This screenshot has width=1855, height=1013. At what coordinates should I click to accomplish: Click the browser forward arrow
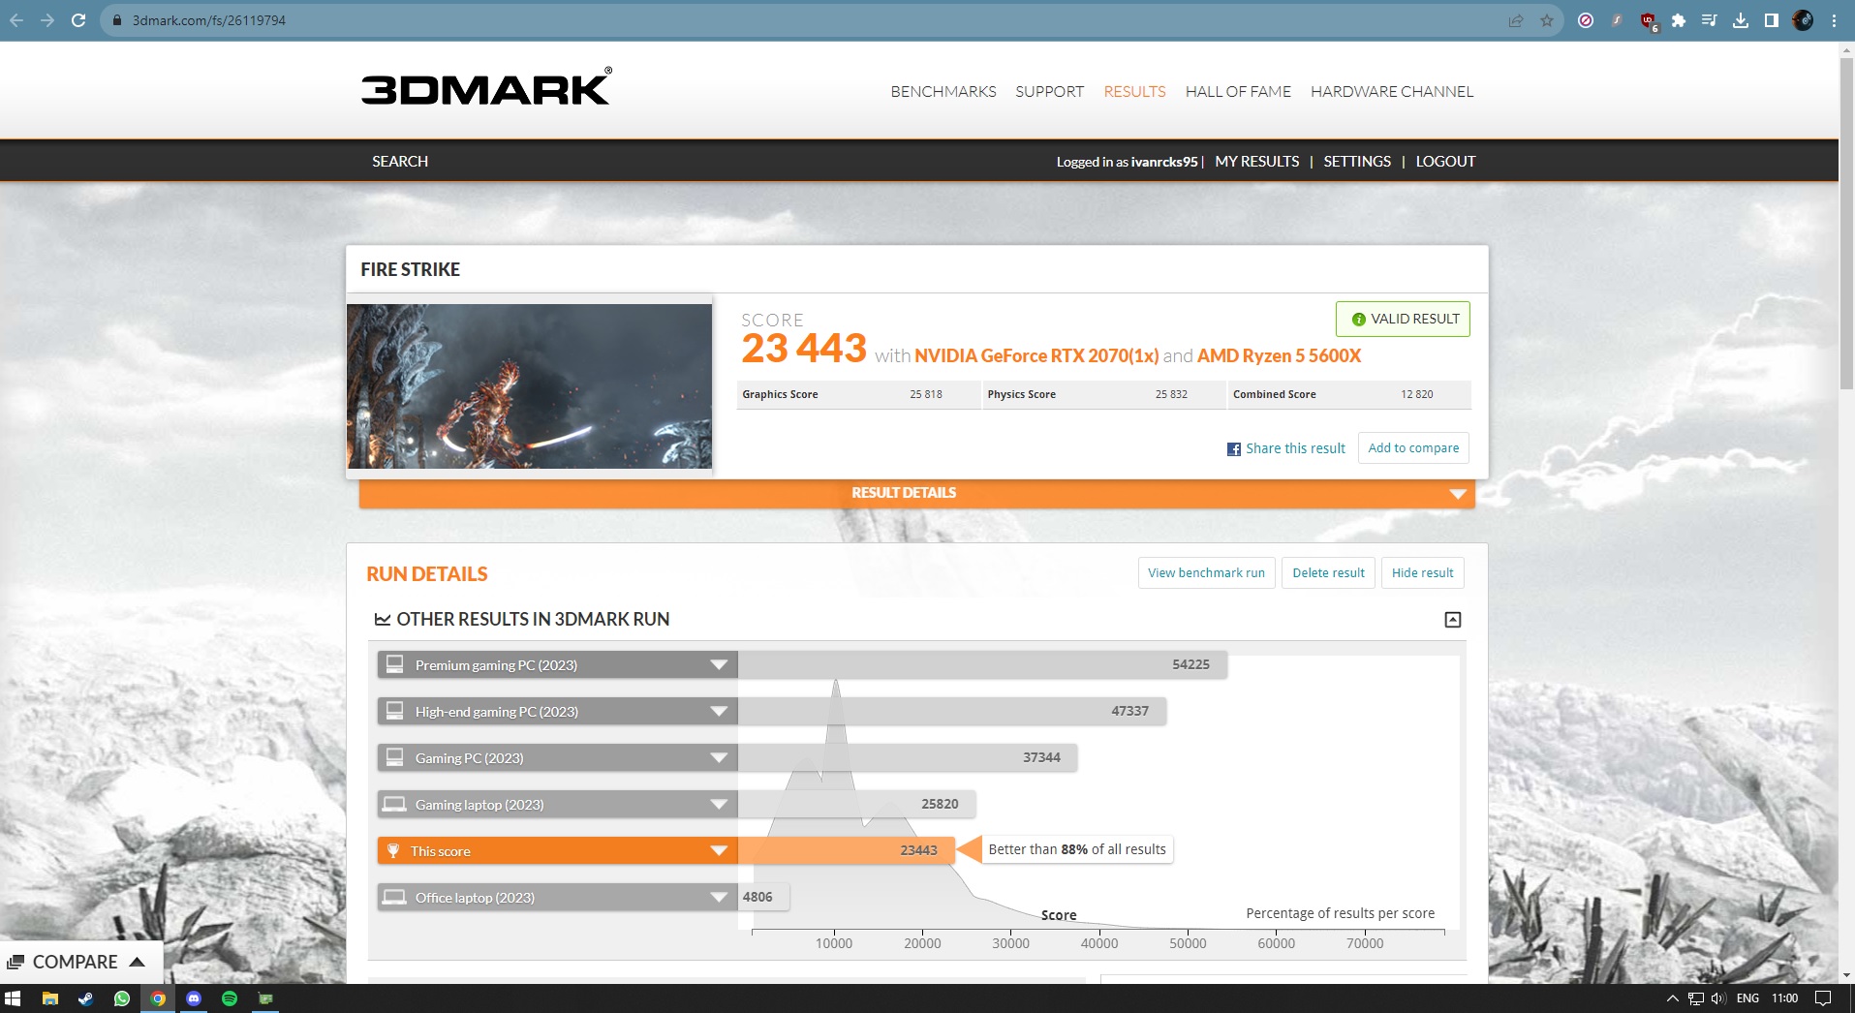click(47, 20)
